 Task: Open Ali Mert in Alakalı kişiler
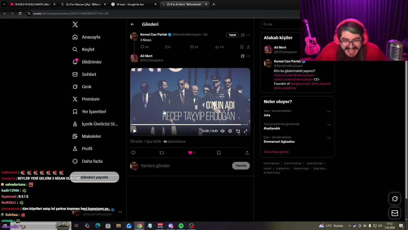click(x=280, y=48)
